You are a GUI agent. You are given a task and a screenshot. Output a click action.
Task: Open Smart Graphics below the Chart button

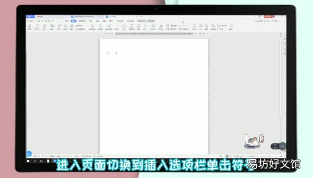click(x=80, y=29)
